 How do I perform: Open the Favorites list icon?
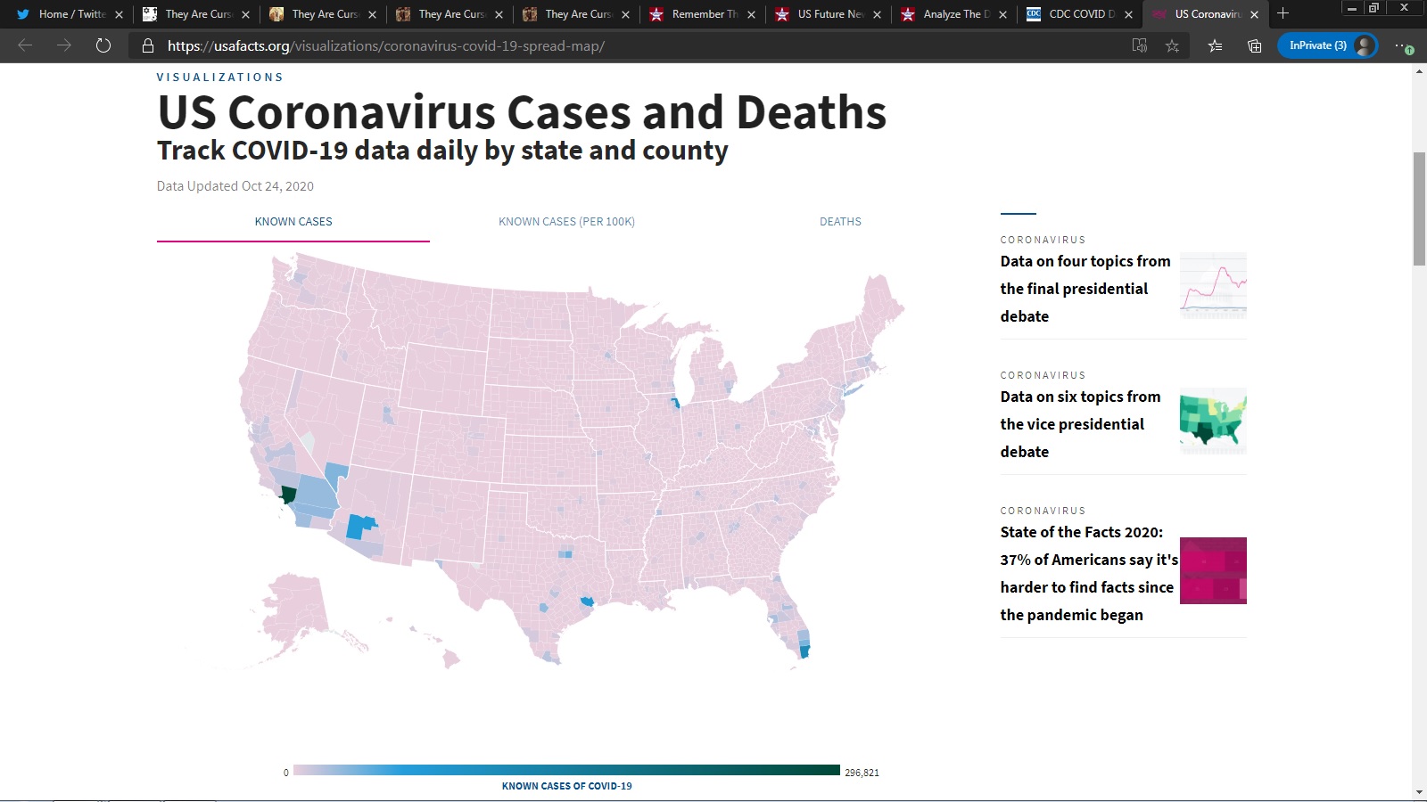1215,45
